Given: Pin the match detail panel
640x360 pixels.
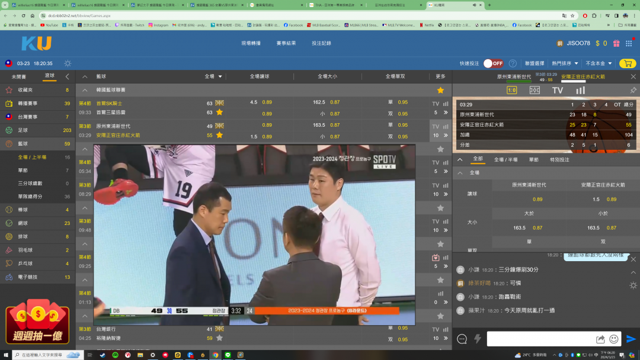Looking at the screenshot, I should coord(633,90).
